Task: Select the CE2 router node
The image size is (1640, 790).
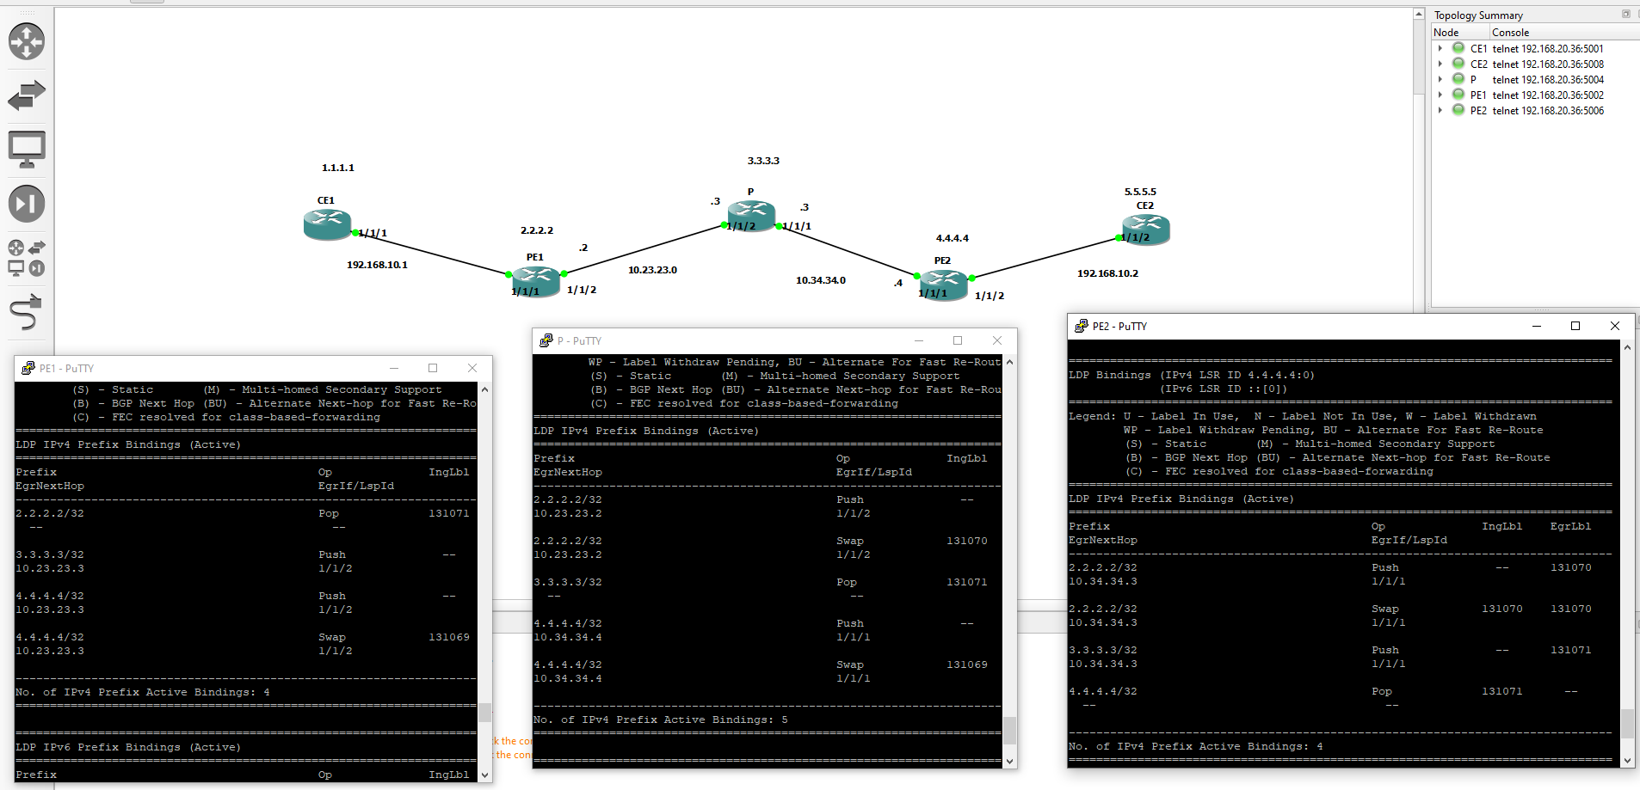Action: point(1145,230)
